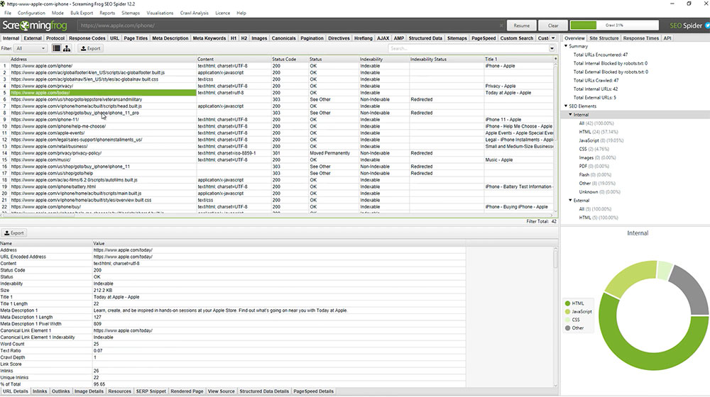The height and width of the screenshot is (397, 710).
Task: Open the File menu
Action: point(8,13)
